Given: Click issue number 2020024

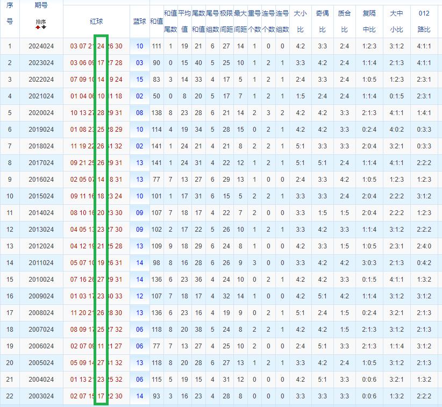Looking at the screenshot, I should (41, 113).
